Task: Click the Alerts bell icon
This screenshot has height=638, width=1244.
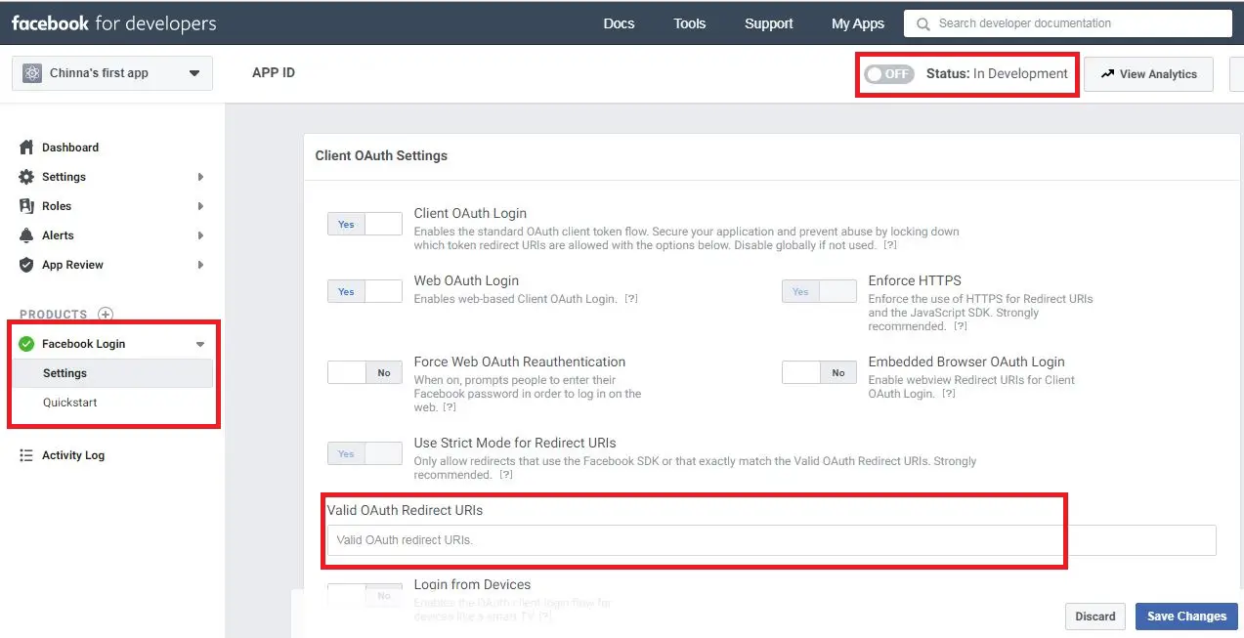Action: click(27, 235)
